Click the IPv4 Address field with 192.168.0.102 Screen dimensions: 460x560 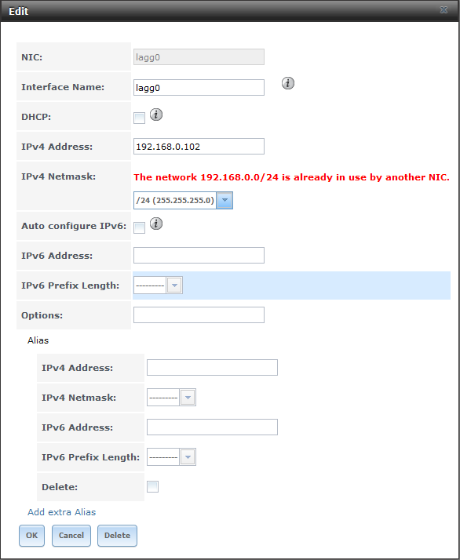pyautogui.click(x=199, y=147)
